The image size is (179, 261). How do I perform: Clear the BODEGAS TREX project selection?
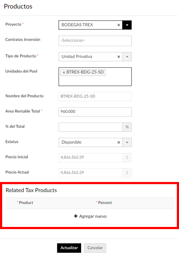click(x=118, y=25)
